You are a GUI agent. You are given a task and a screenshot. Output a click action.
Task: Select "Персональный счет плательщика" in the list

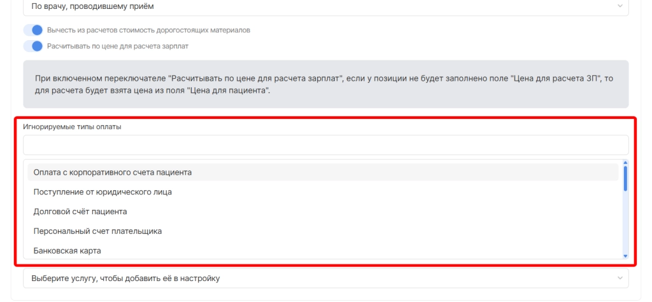click(x=97, y=231)
